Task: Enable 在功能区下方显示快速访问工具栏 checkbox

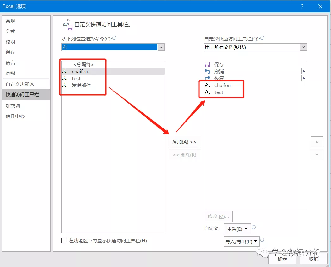Action: (64, 240)
